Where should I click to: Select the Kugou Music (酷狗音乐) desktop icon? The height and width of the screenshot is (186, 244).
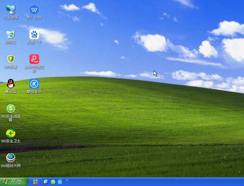[34, 84]
